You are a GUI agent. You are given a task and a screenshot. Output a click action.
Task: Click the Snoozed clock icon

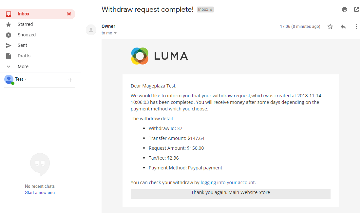(9, 35)
